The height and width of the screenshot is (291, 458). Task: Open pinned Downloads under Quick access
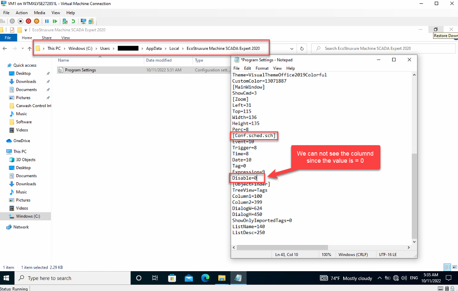tap(26, 81)
